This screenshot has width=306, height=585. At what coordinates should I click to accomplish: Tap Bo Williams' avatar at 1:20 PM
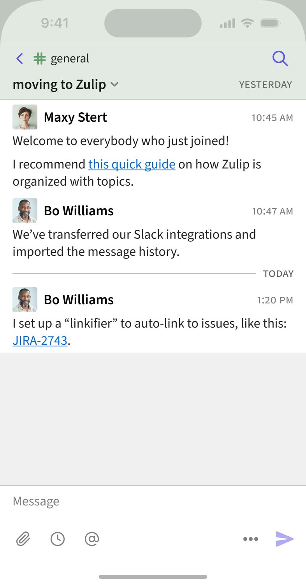pyautogui.click(x=25, y=300)
